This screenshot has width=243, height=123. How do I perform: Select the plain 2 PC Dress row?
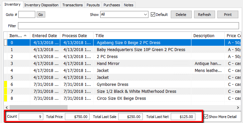[x=122, y=56]
